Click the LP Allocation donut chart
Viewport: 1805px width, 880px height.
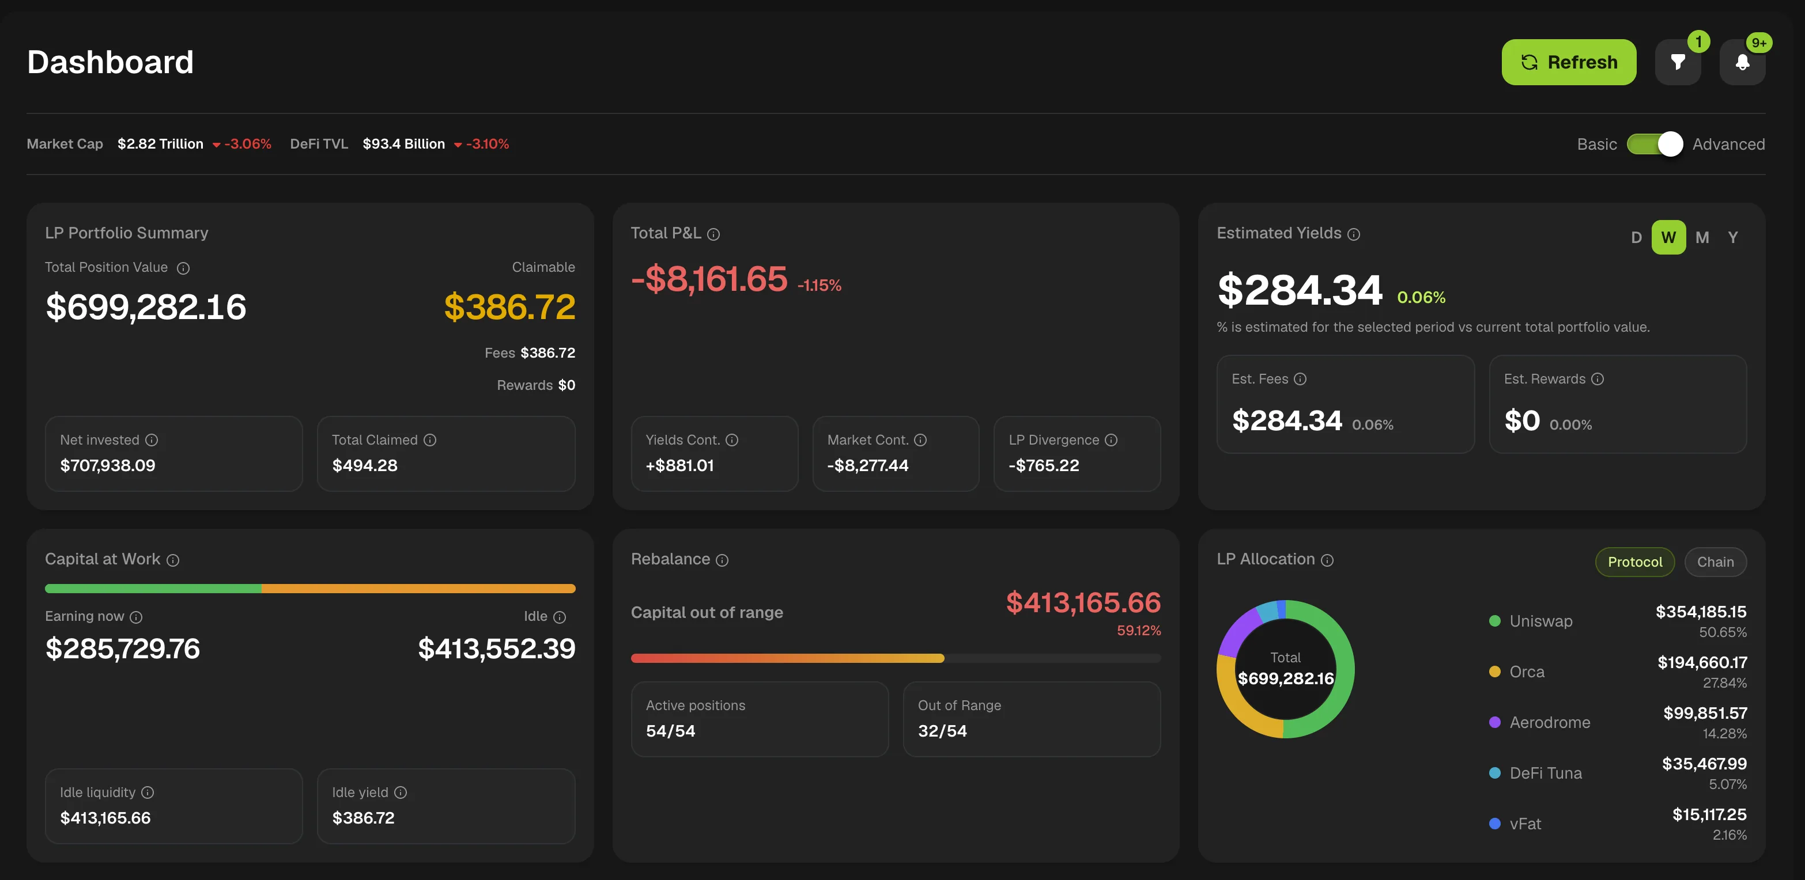[x=1285, y=669]
